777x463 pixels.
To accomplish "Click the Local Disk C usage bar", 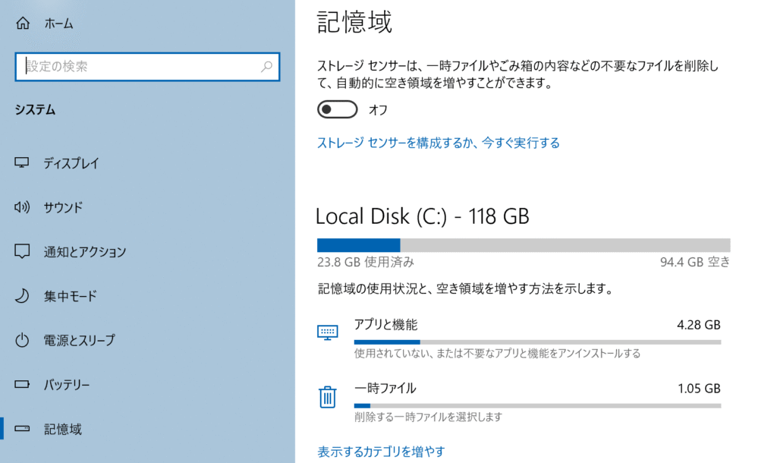I will 524,245.
